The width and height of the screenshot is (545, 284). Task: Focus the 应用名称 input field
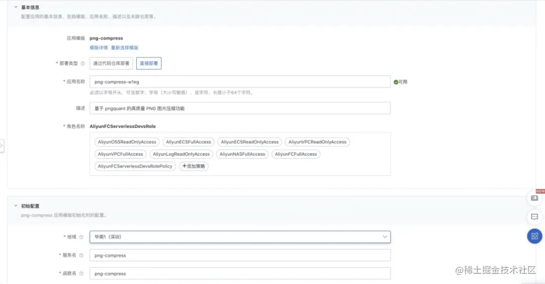[x=240, y=82]
